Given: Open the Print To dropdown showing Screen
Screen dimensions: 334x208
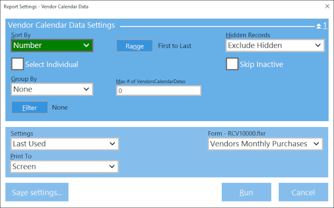Looking at the screenshot, I should [x=64, y=167].
